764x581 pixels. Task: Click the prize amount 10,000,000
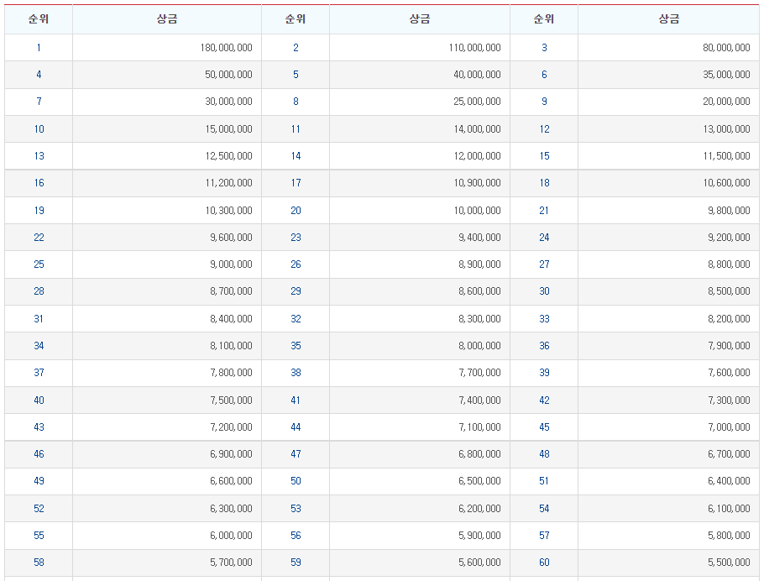477,211
